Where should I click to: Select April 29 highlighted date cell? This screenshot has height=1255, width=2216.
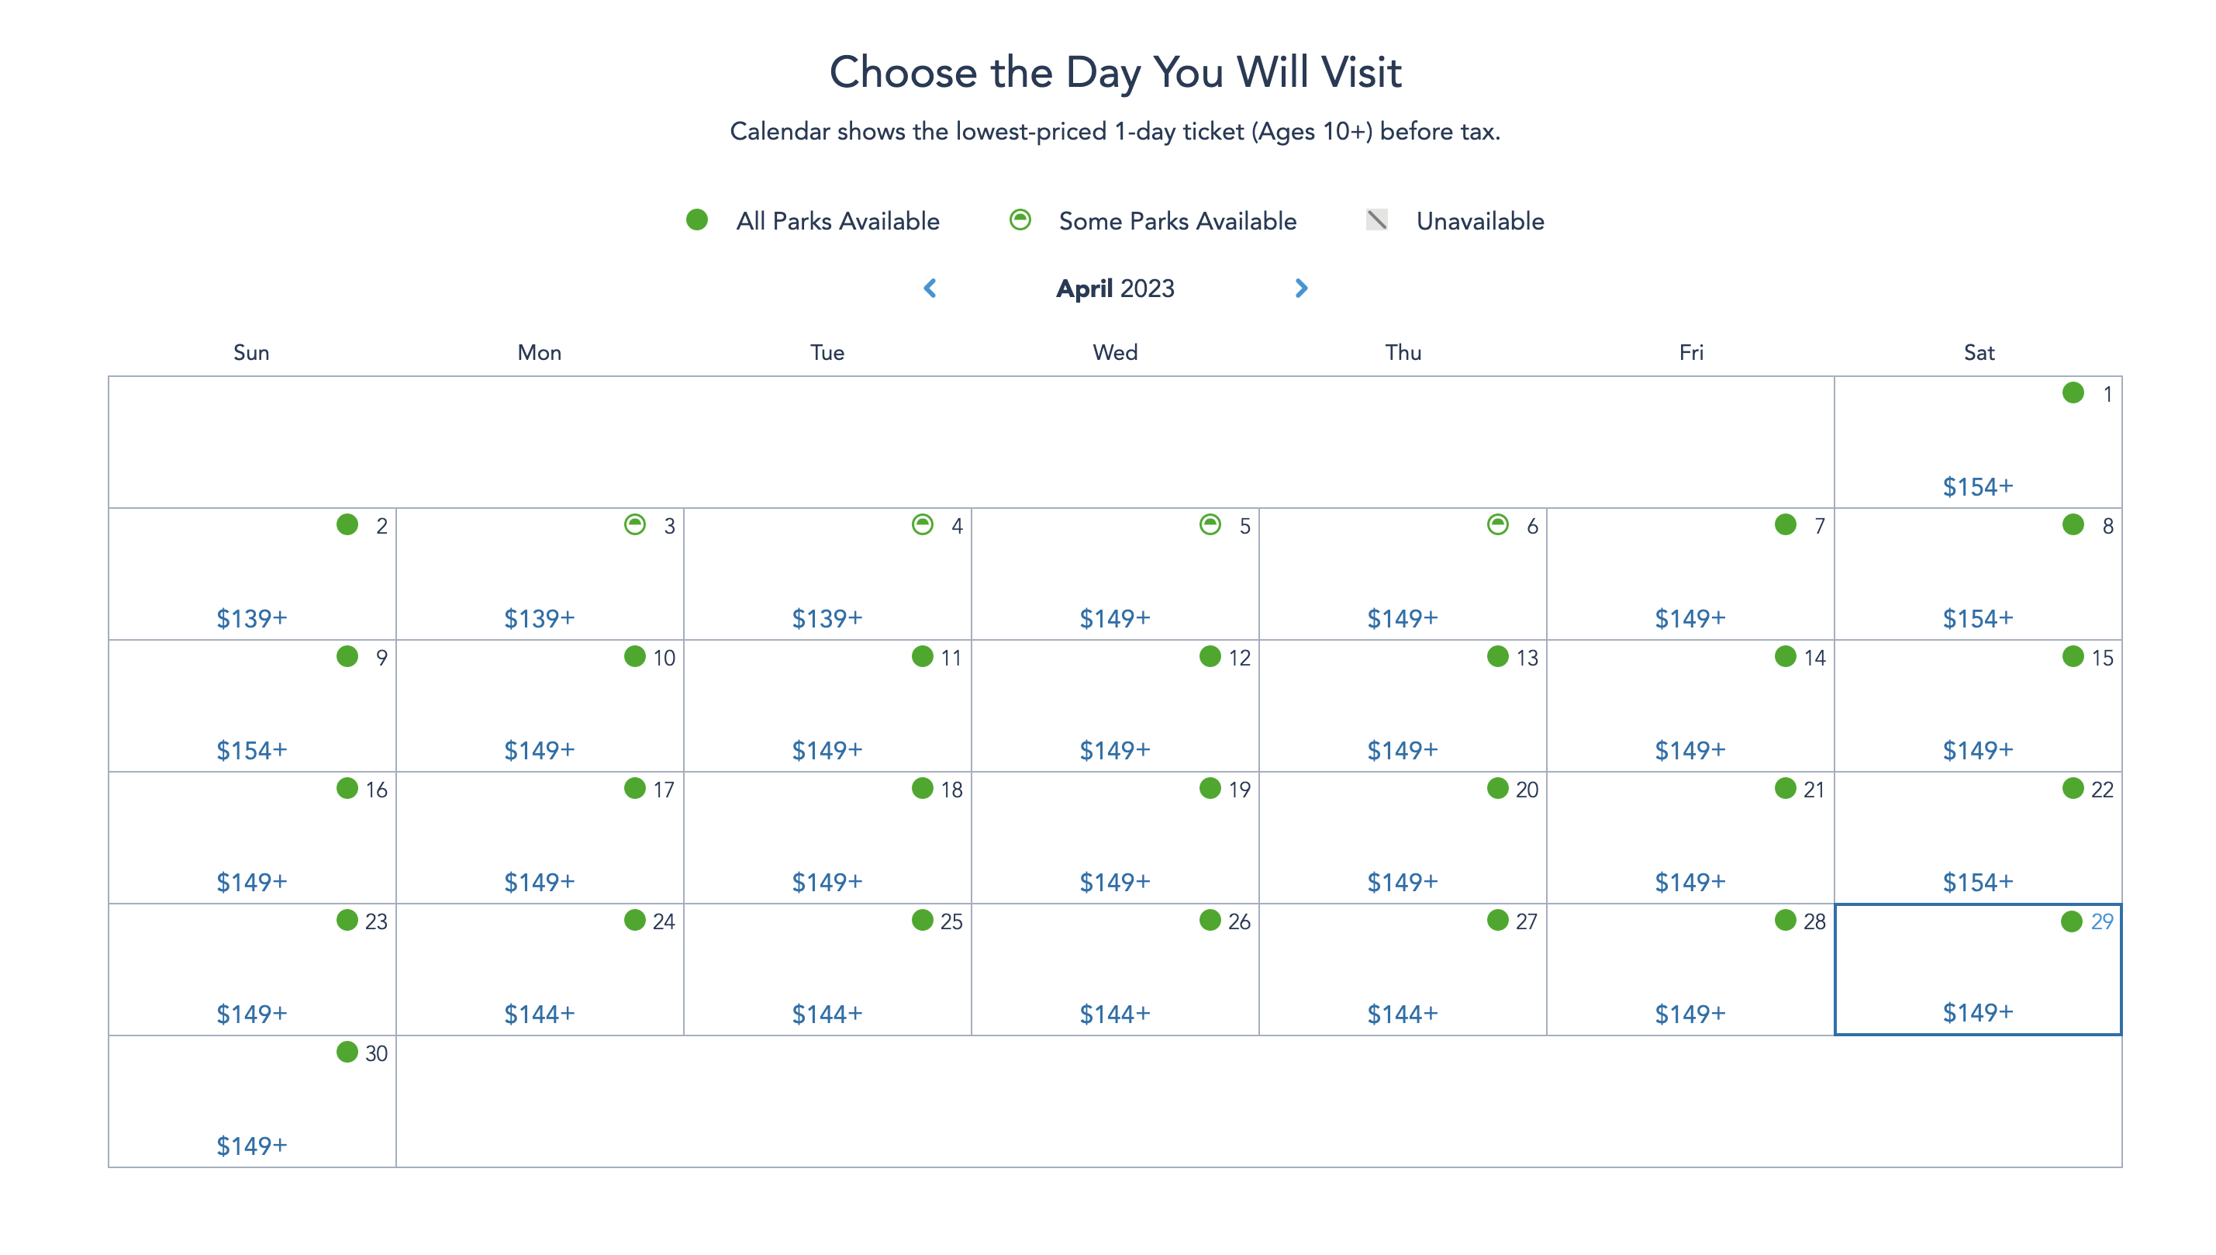tap(1977, 969)
